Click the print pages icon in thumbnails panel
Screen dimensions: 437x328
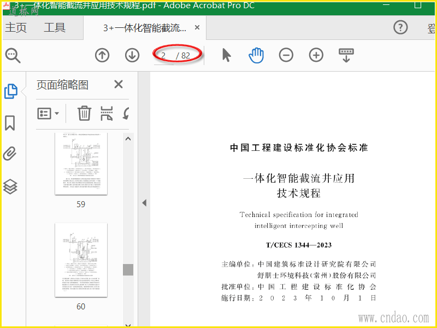(x=107, y=113)
